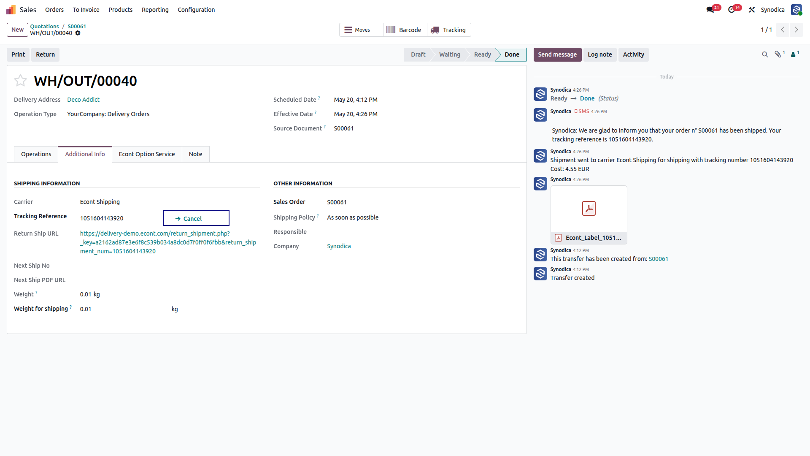The height and width of the screenshot is (456, 810).
Task: Click Log note button
Action: coord(600,54)
